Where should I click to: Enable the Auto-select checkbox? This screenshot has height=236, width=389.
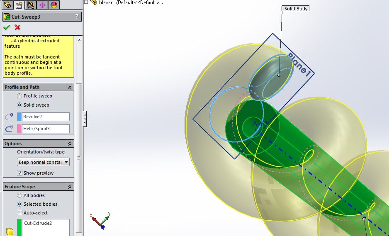tap(19, 213)
